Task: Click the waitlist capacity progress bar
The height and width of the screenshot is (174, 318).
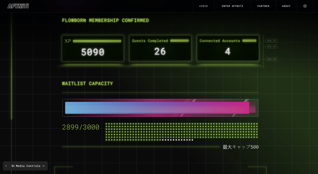Action: pos(160,108)
